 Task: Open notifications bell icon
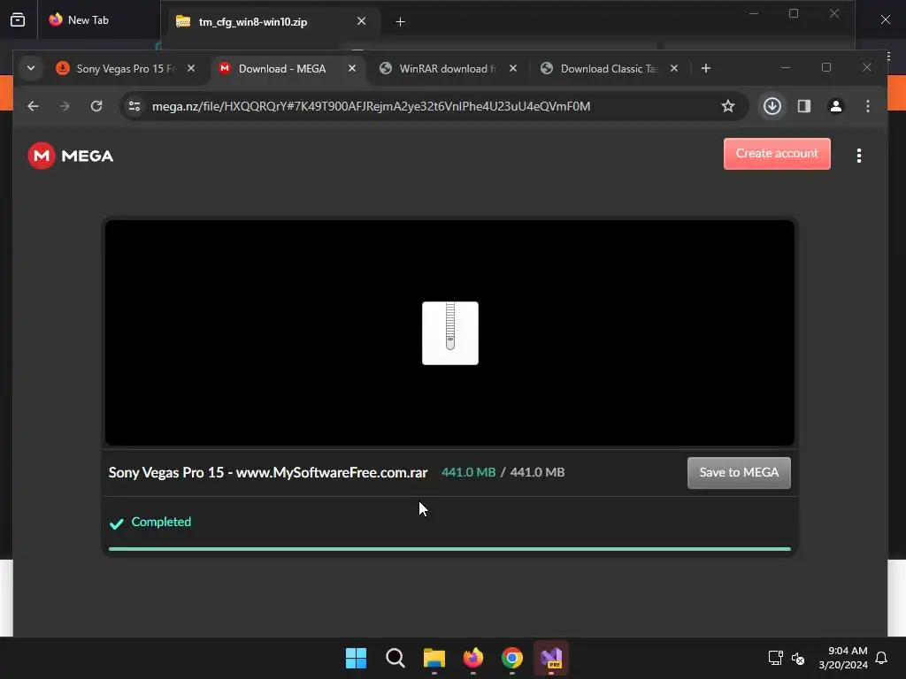click(881, 658)
